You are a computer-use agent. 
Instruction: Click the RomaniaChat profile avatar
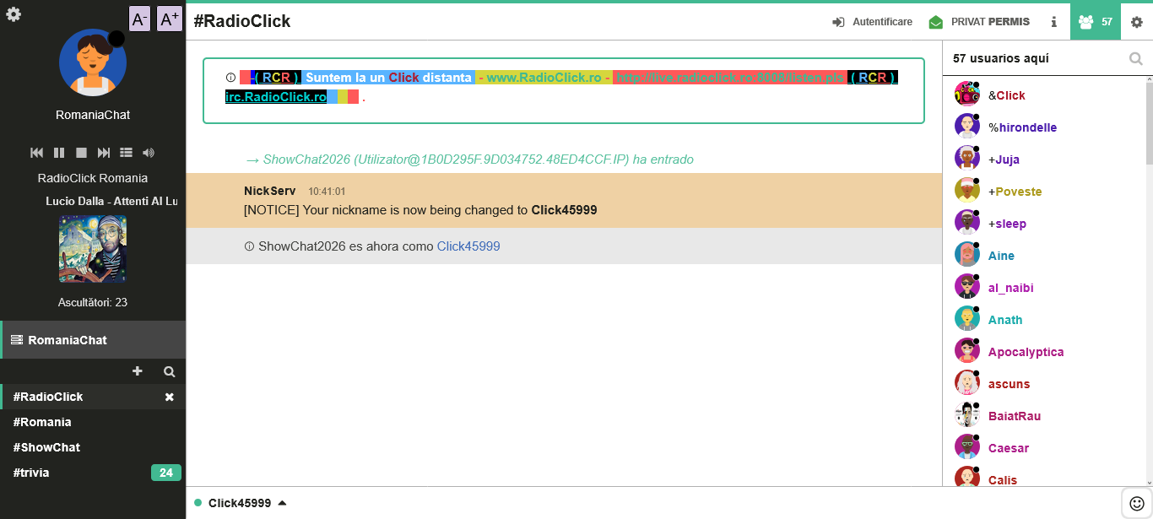coord(93,62)
